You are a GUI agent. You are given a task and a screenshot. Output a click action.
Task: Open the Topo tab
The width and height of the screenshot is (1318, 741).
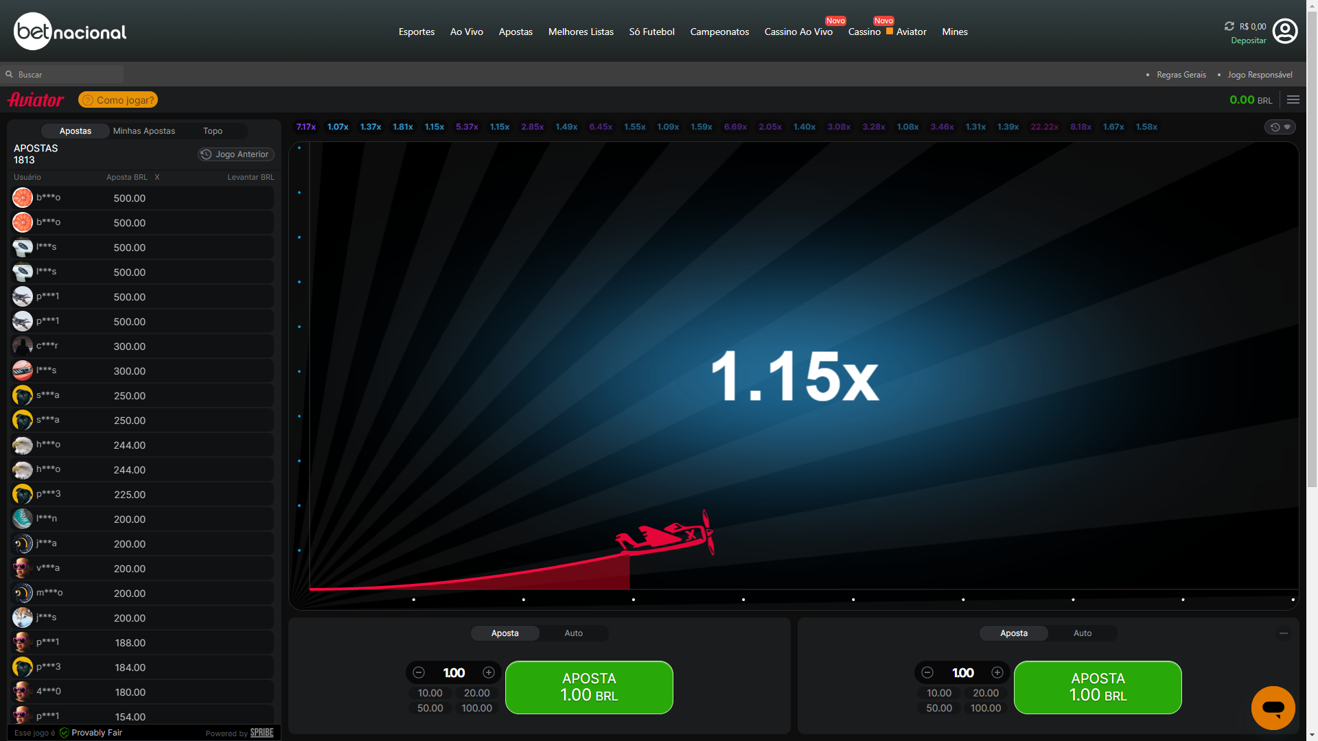pos(213,131)
